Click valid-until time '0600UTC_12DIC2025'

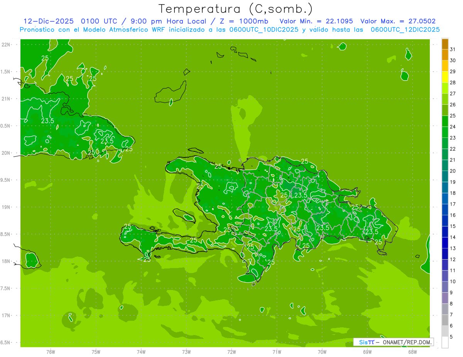pyautogui.click(x=405, y=30)
